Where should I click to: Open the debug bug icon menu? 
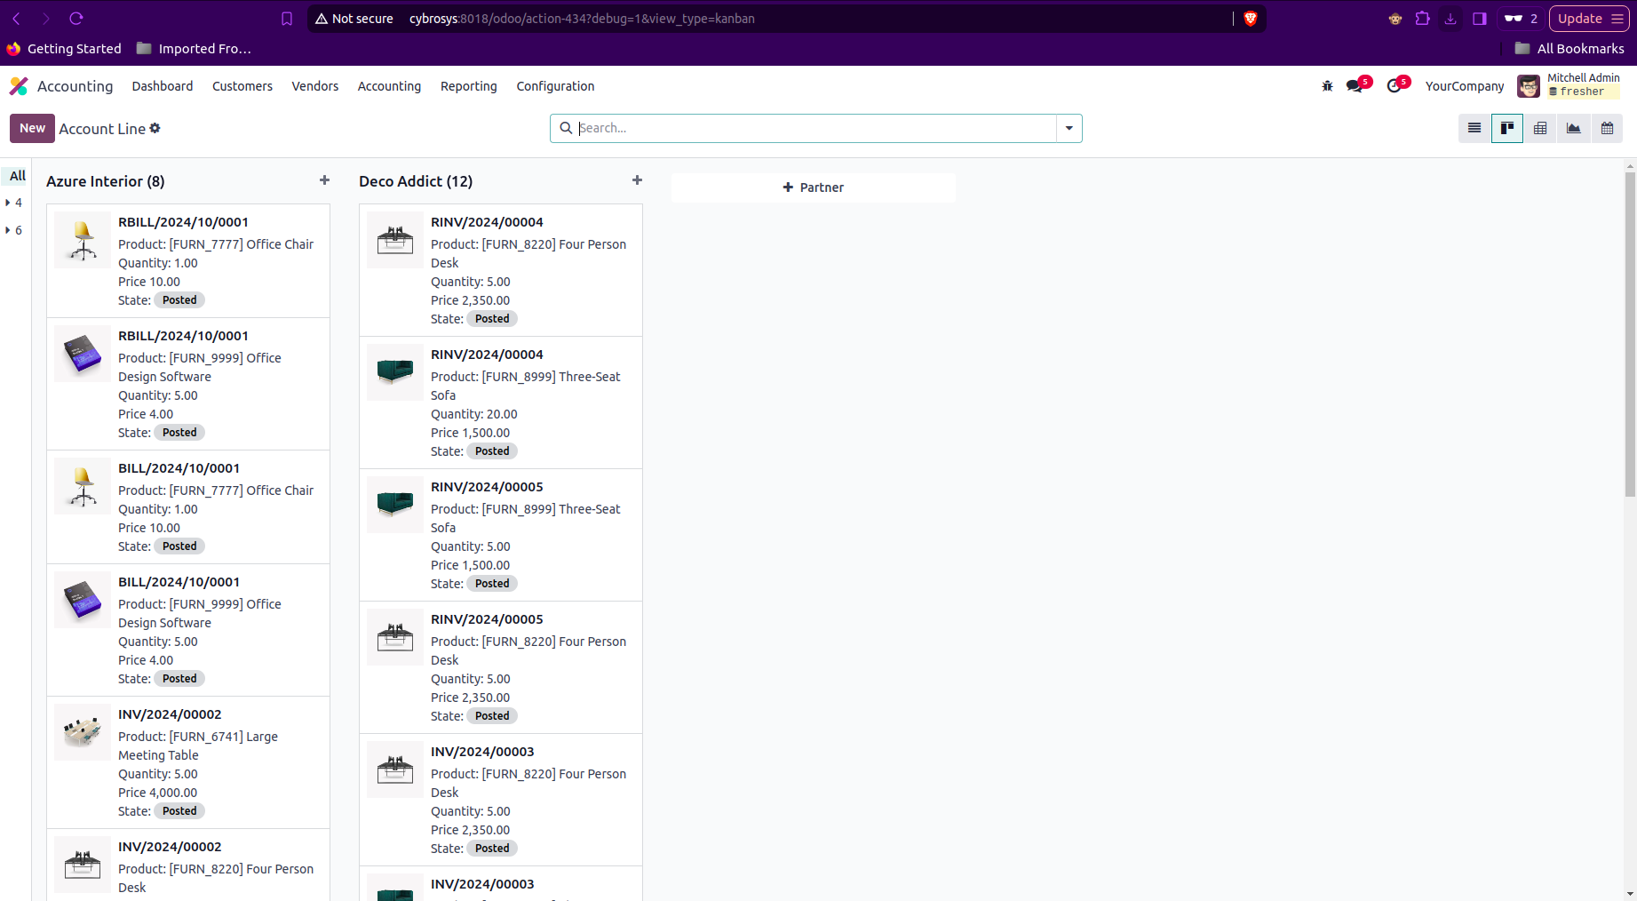tap(1327, 86)
